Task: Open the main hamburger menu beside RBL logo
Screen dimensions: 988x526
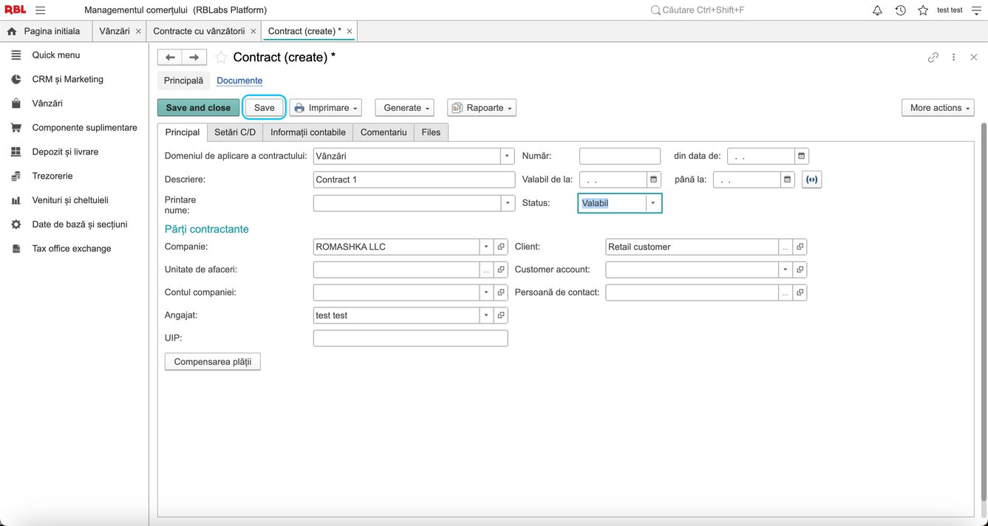Action: [41, 10]
